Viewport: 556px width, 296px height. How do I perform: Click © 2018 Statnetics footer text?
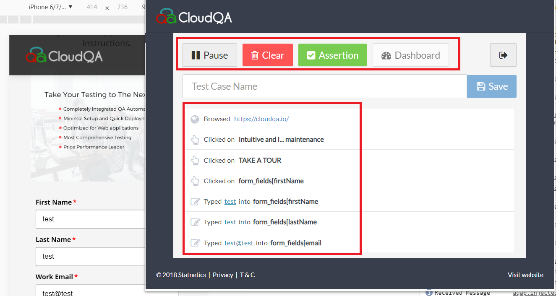pos(181,275)
